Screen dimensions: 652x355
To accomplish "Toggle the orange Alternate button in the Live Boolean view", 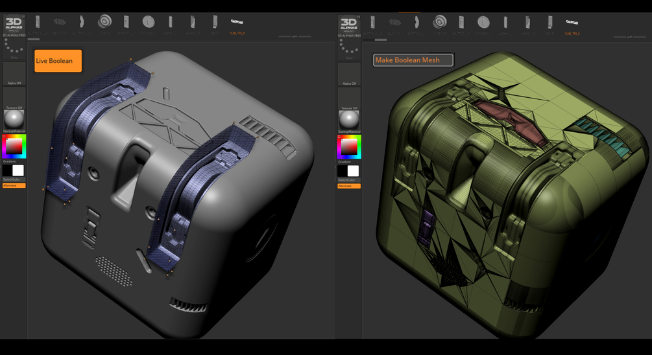I will [14, 185].
